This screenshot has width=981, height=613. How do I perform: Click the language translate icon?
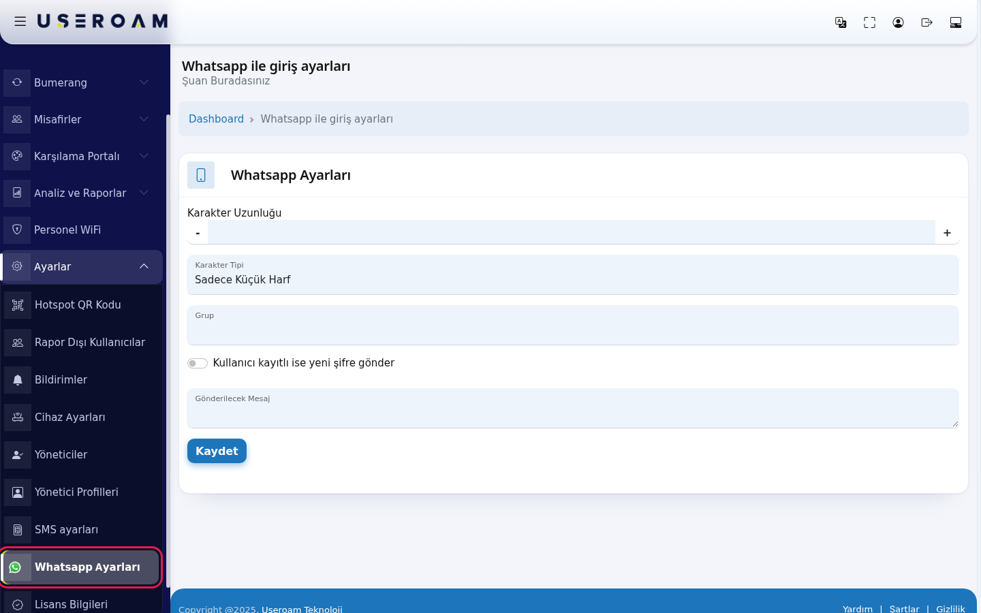[x=841, y=22]
